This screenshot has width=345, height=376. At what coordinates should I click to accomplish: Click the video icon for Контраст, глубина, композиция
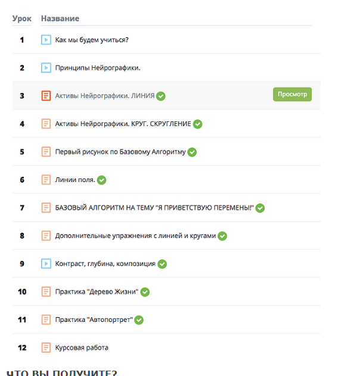click(x=46, y=264)
